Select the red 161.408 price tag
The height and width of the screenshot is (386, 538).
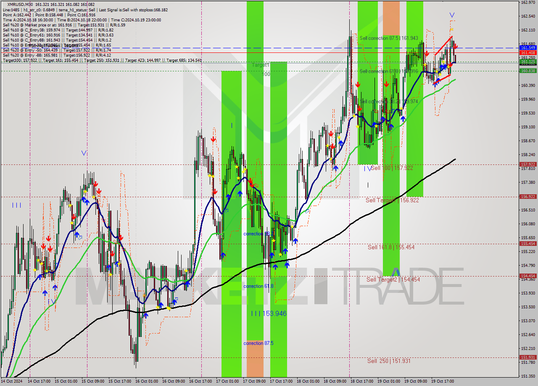point(528,53)
